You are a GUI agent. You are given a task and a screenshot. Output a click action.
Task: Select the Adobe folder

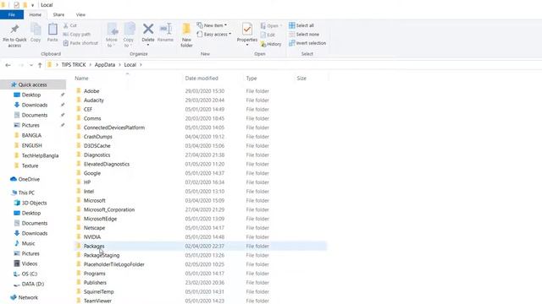[x=91, y=91]
